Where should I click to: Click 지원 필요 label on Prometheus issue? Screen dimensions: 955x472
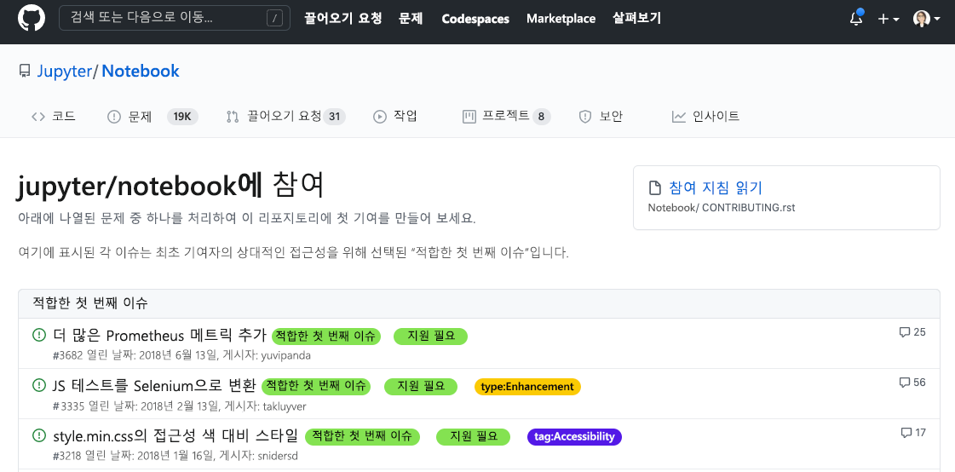[x=430, y=337]
